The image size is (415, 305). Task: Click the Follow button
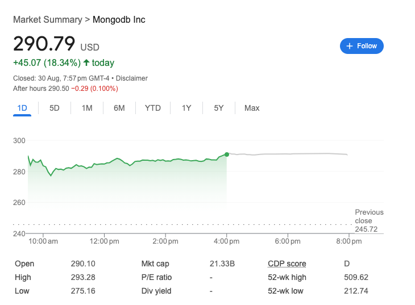pos(362,46)
